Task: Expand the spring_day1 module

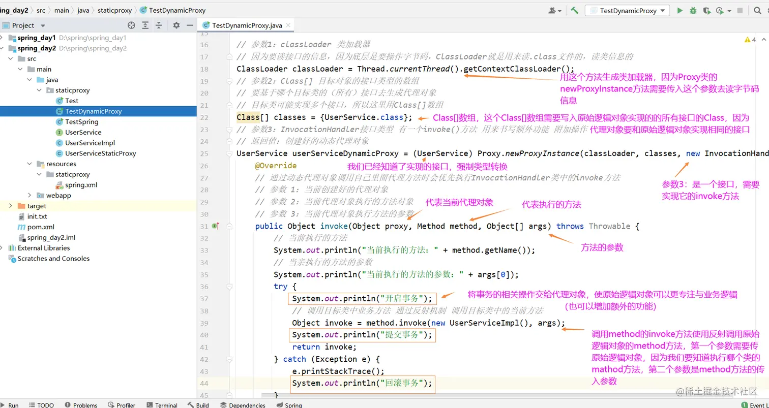Action: coord(2,38)
